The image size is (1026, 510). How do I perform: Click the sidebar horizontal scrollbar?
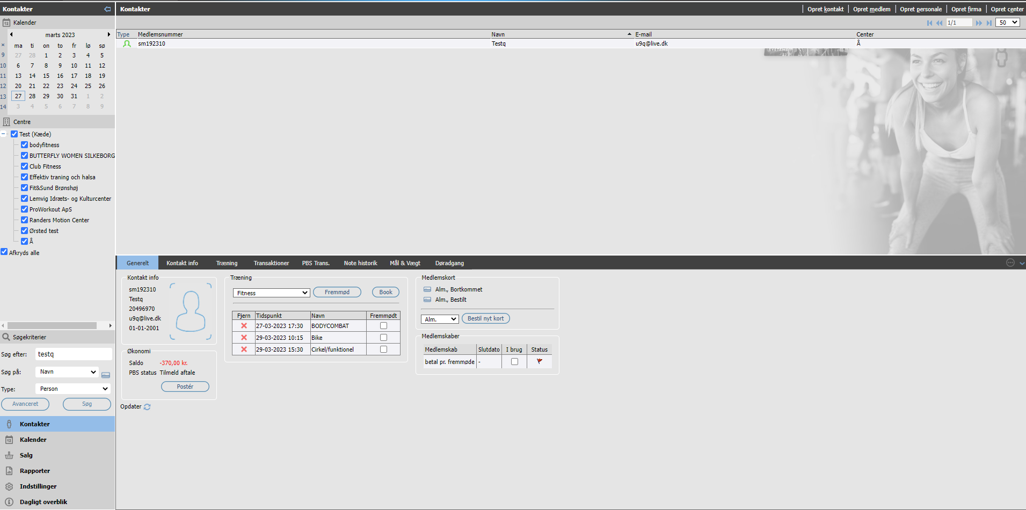click(x=52, y=325)
